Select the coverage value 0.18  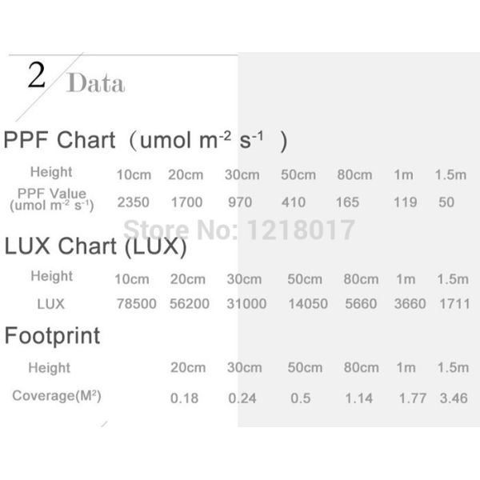pyautogui.click(x=185, y=398)
